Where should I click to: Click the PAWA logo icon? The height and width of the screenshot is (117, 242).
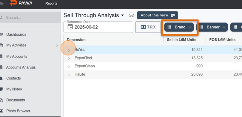coord(13,3)
